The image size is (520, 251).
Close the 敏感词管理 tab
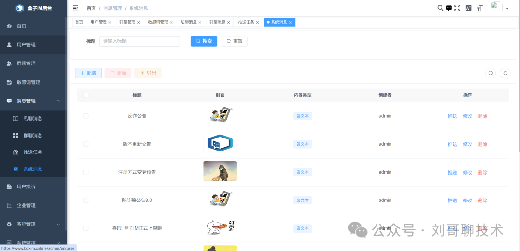[171, 23]
